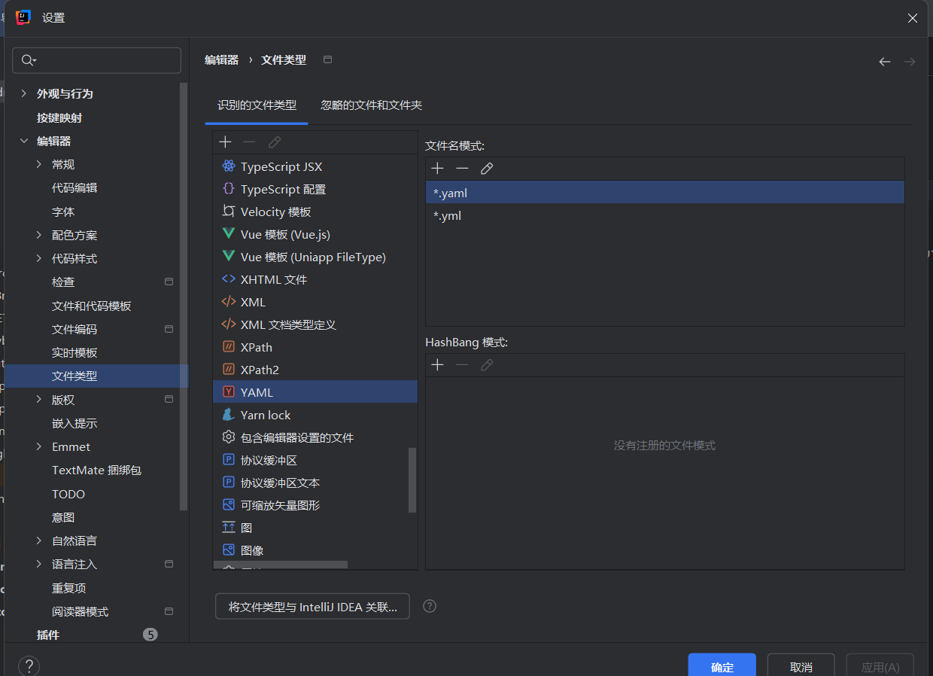This screenshot has width=933, height=676.
Task: Click the bottom-left help question mark button
Action: (x=29, y=666)
